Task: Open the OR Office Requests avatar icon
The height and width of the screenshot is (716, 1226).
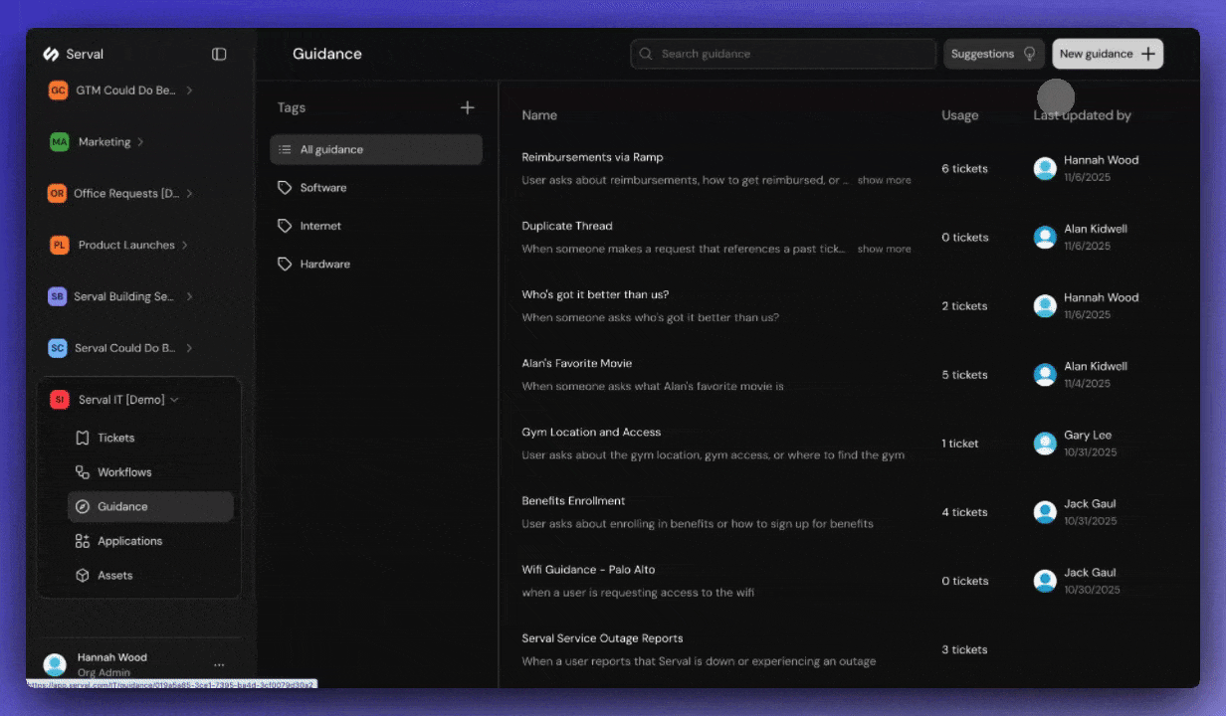Action: tap(57, 194)
